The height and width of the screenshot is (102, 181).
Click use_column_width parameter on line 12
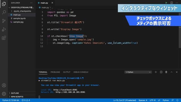coord(119,43)
